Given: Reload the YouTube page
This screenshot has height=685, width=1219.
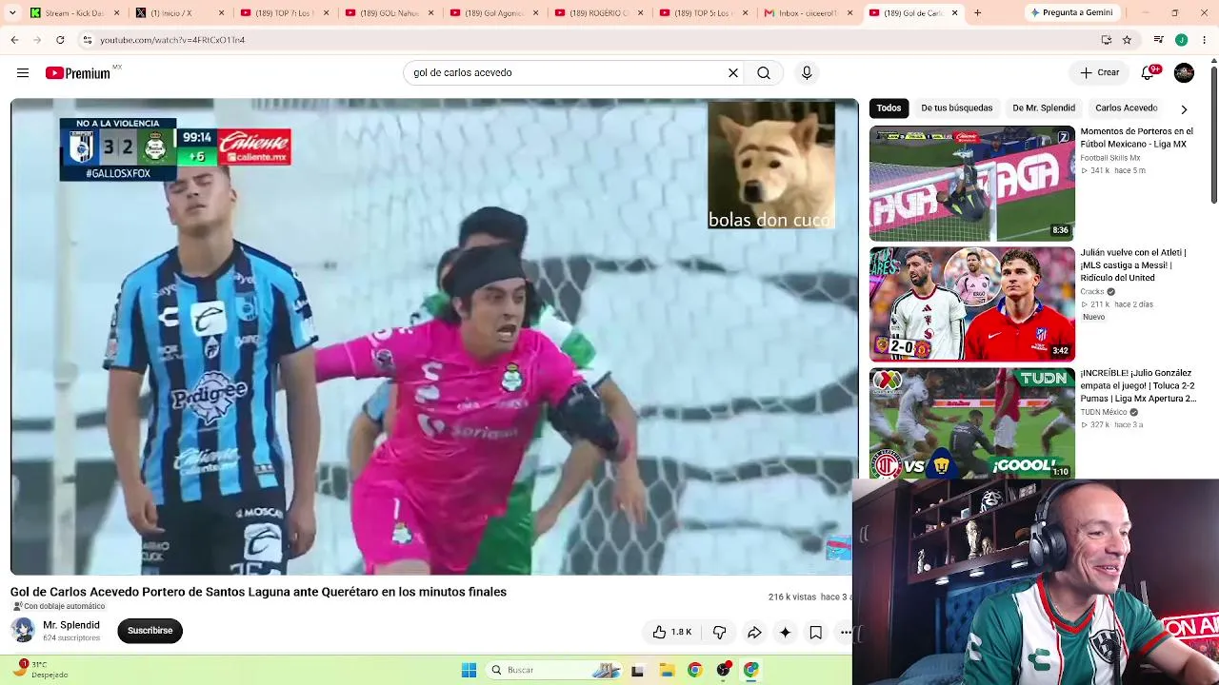Looking at the screenshot, I should (x=60, y=40).
